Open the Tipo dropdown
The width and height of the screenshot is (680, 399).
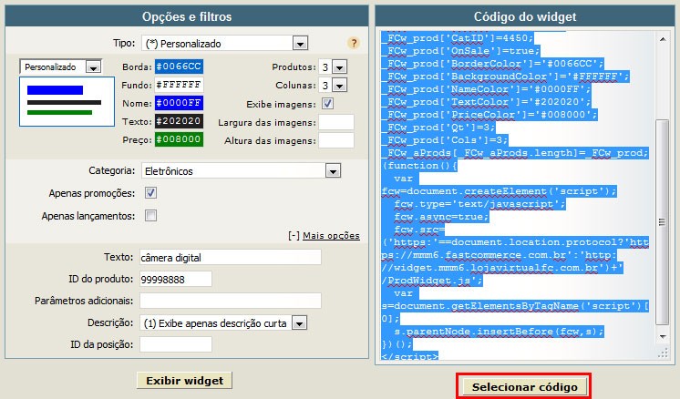tap(225, 44)
